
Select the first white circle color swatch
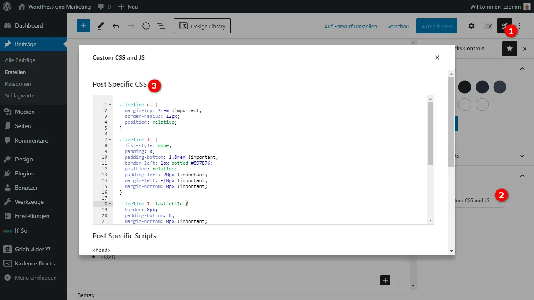tap(465, 105)
